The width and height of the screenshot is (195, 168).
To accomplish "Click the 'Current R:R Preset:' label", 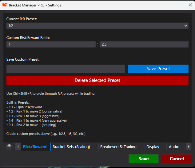I will pyautogui.click(x=22, y=19).
